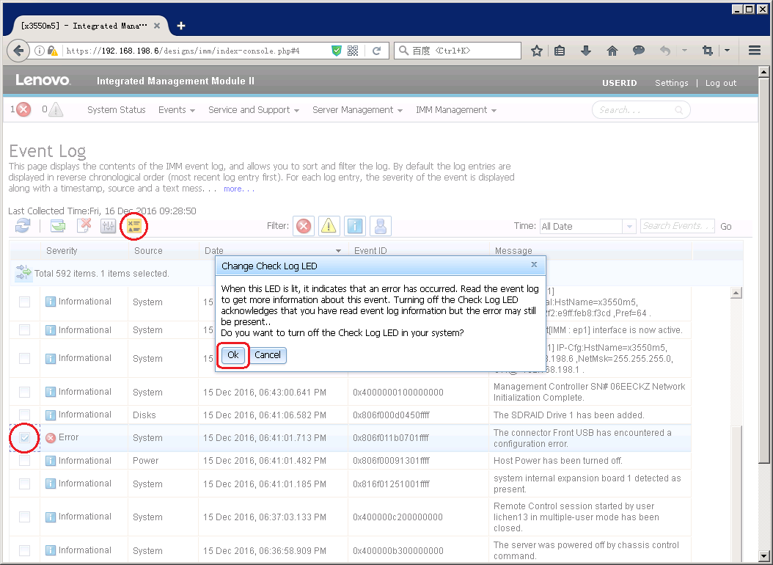Click the refresh event log icon
This screenshot has width=773, height=565.
(22, 226)
